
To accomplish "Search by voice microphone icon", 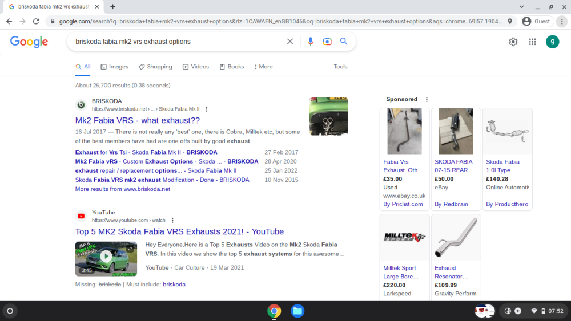I will tap(310, 42).
